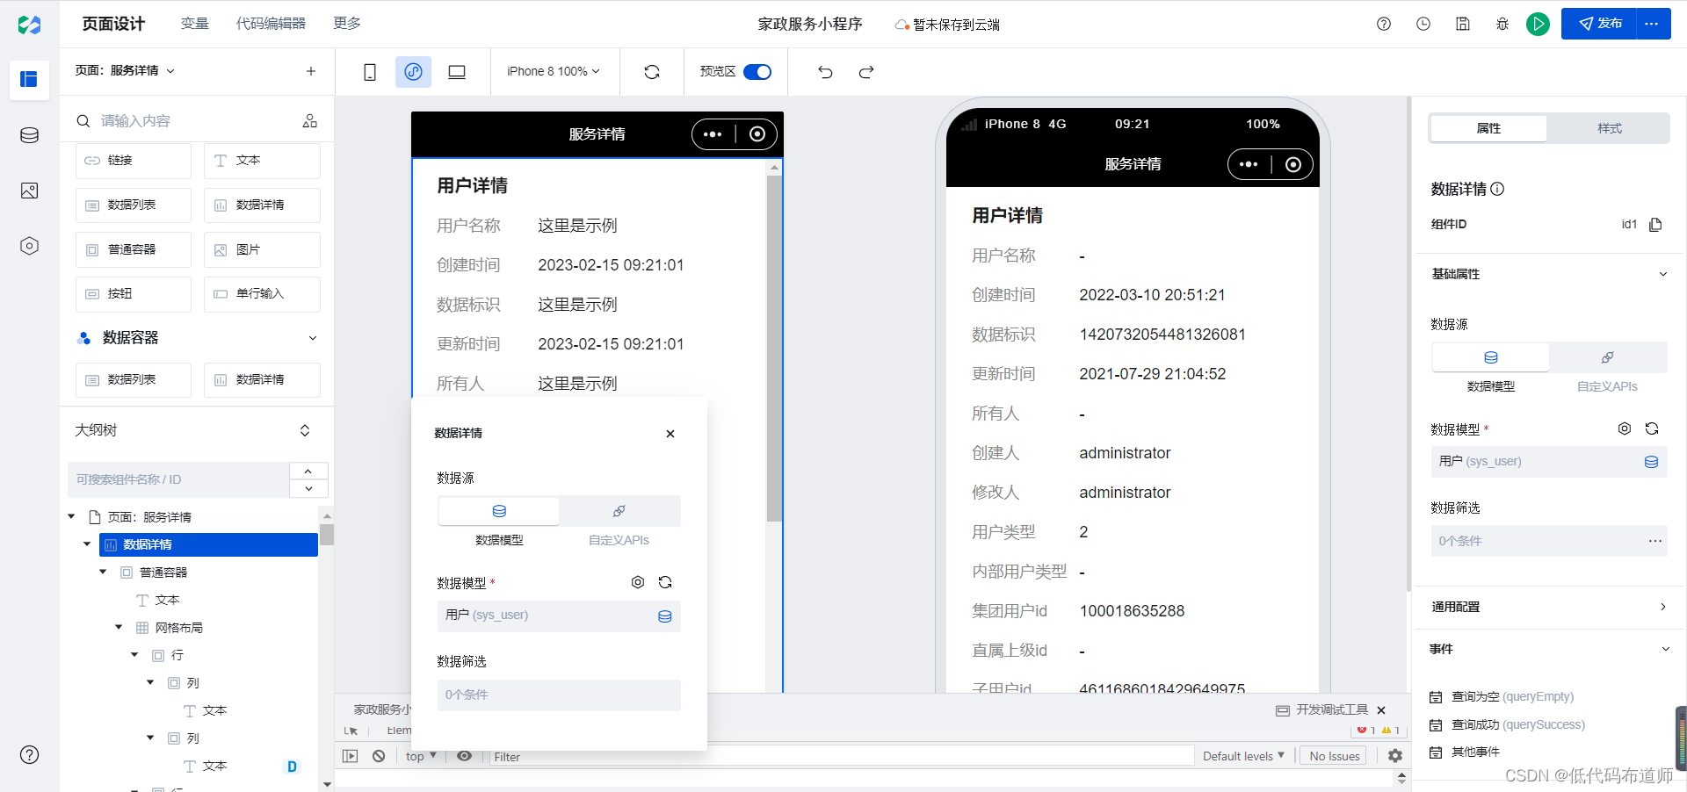Select 数据模型 source in properties panel
The width and height of the screenshot is (1687, 792).
point(1491,357)
